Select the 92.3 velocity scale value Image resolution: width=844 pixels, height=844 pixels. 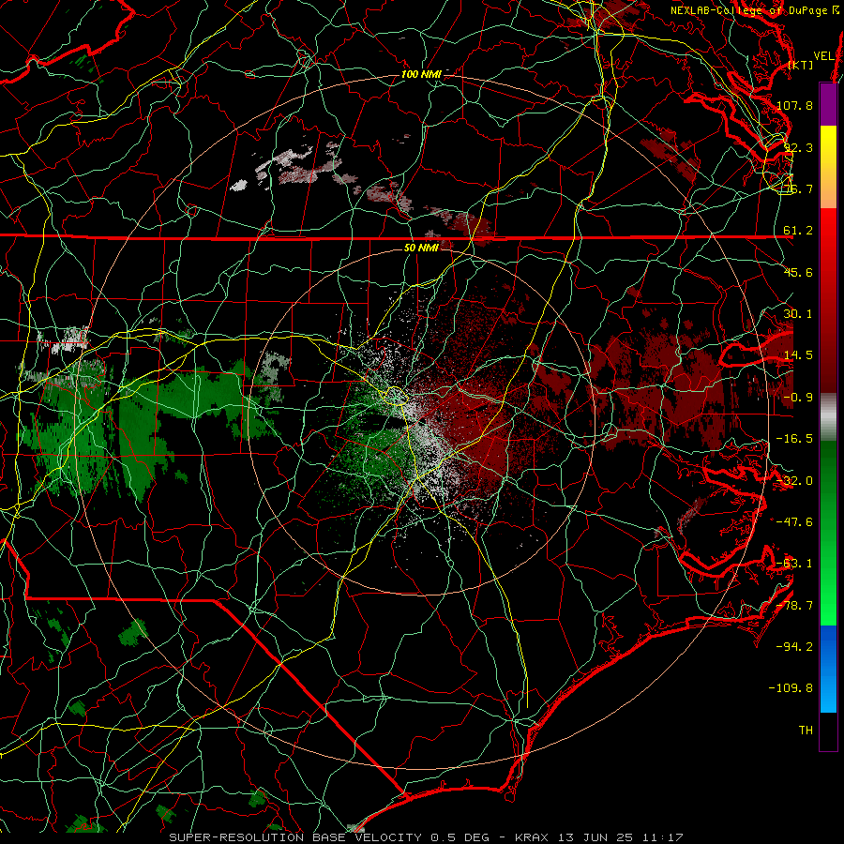[x=798, y=147]
